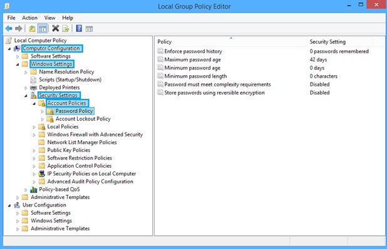
Task: Click the Minimum password age policy icon
Action: click(160, 68)
